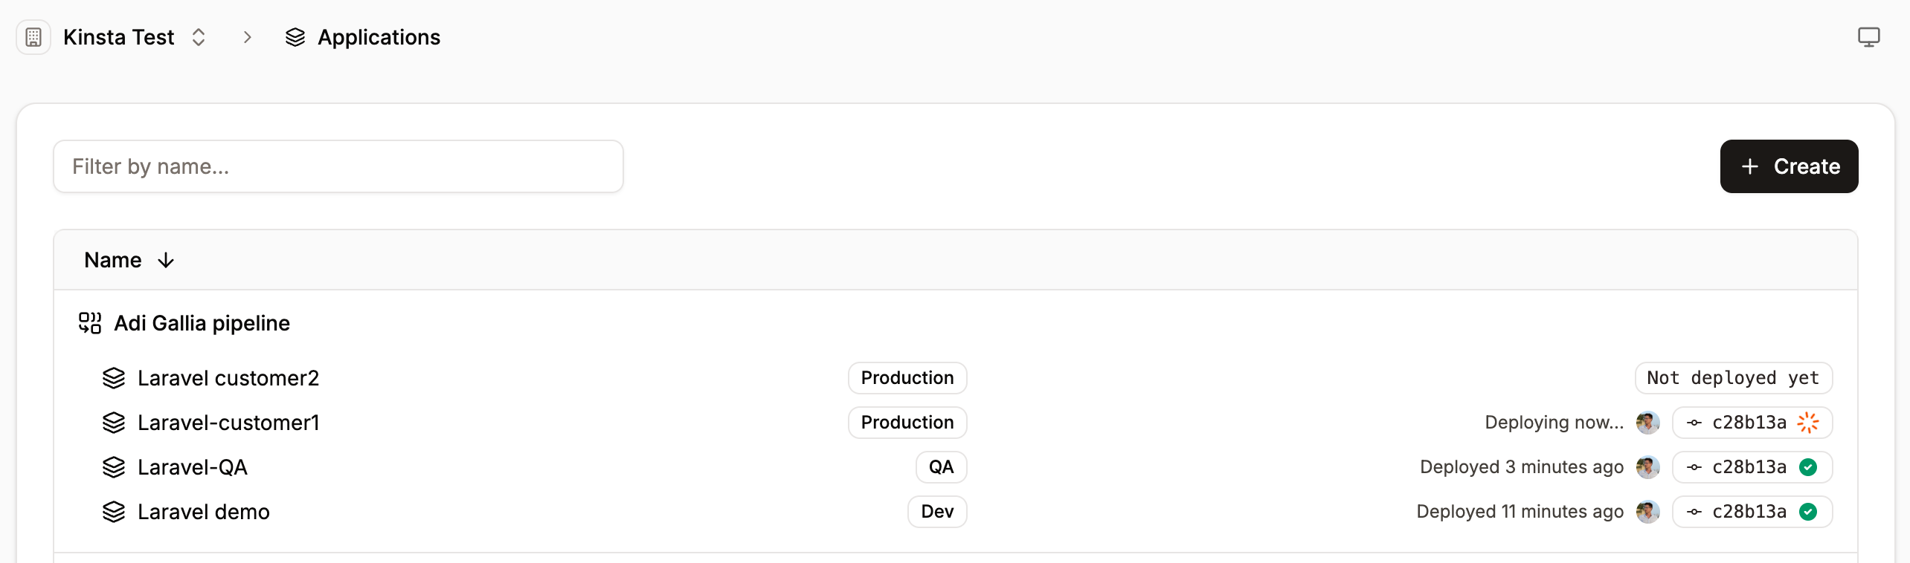The width and height of the screenshot is (1910, 563).
Task: Click the Dev environment badge
Action: click(x=937, y=512)
